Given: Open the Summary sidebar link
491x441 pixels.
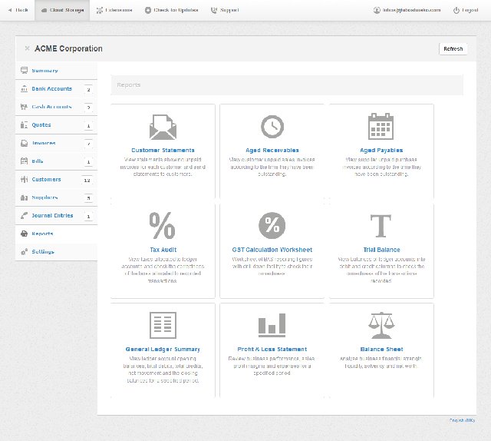Looking at the screenshot, I should [x=44, y=70].
